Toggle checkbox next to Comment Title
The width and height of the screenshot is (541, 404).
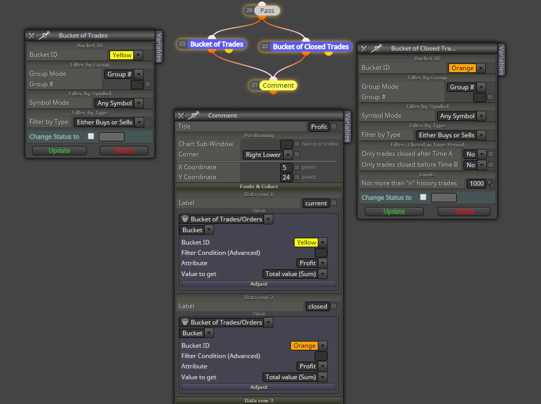(334, 126)
